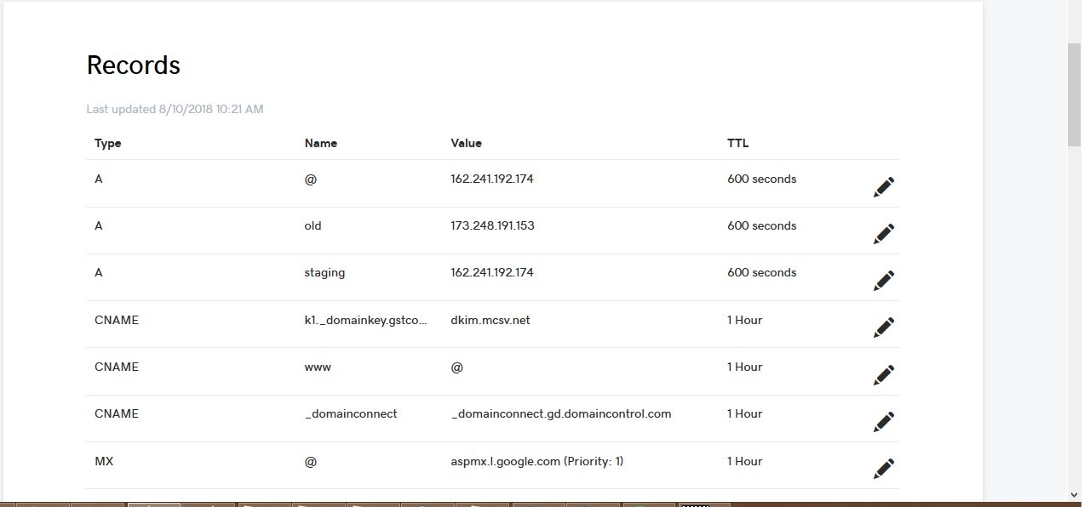Edit the k1._domainkey CNAME record
The image size is (1084, 507).
(x=884, y=328)
